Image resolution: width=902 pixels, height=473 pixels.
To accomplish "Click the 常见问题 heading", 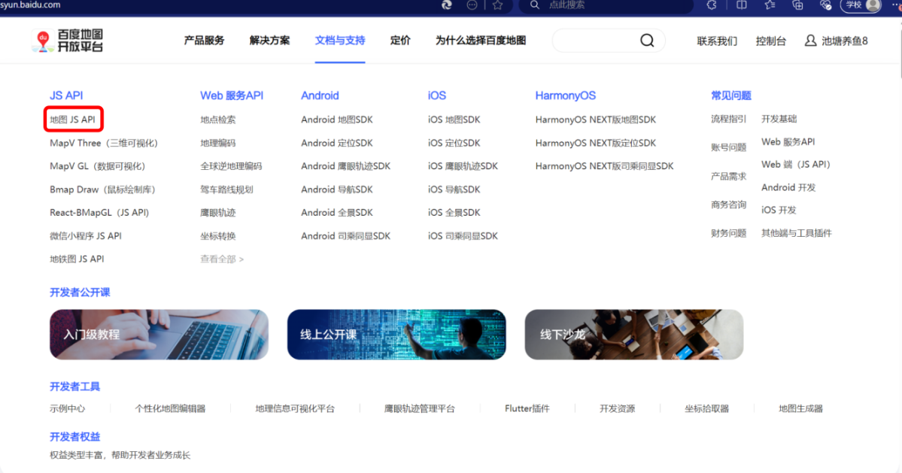I will tap(731, 96).
